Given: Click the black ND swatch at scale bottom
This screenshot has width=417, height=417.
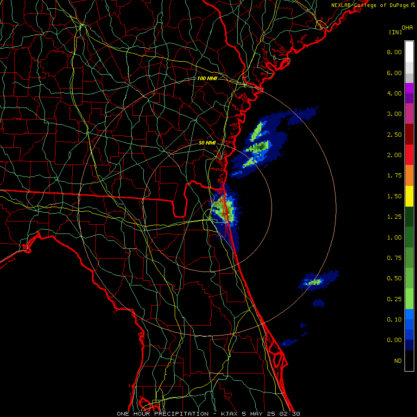Looking at the screenshot, I should (409, 360).
